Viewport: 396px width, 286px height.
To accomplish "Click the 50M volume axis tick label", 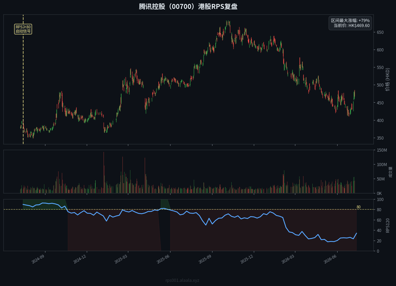I will pos(381,179).
